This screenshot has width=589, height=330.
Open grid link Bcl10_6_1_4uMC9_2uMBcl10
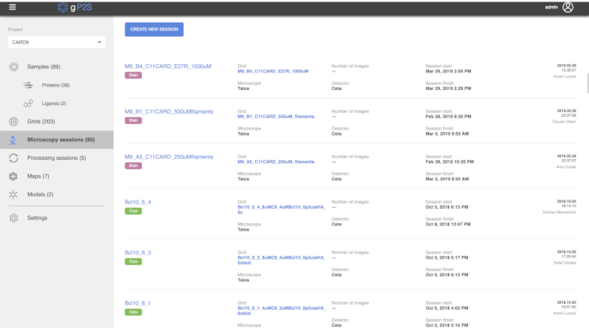click(282, 311)
